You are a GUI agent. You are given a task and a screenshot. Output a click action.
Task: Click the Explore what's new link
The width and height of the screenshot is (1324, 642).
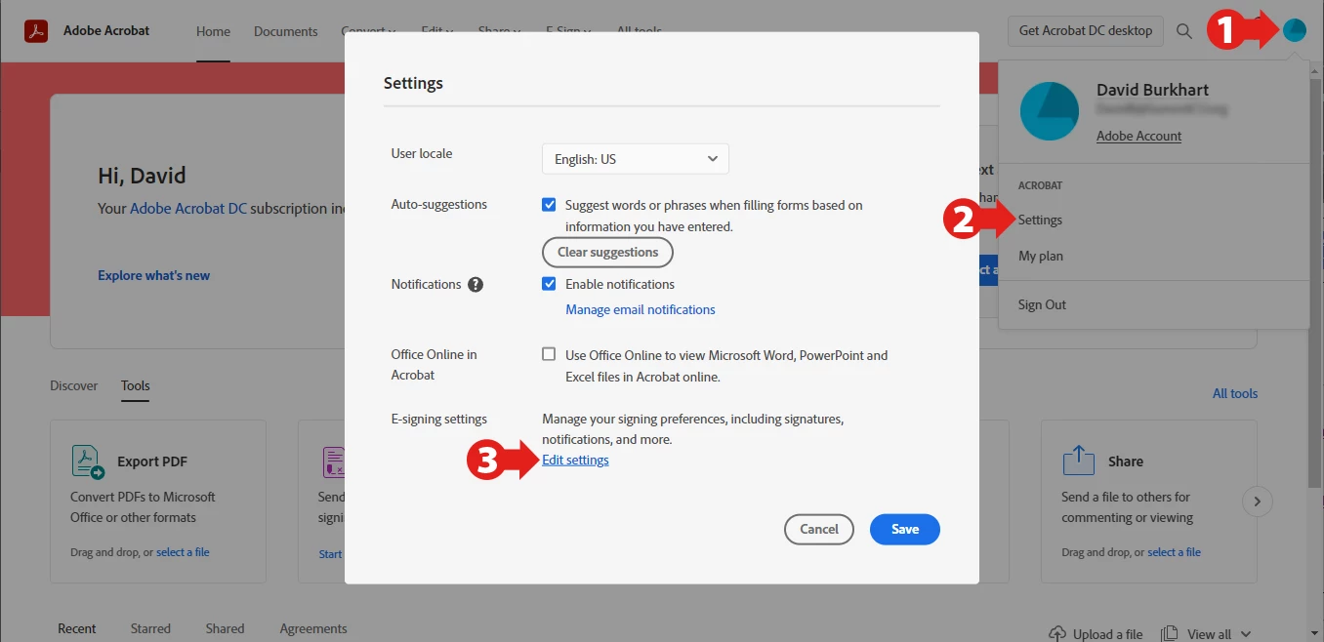pyautogui.click(x=154, y=275)
